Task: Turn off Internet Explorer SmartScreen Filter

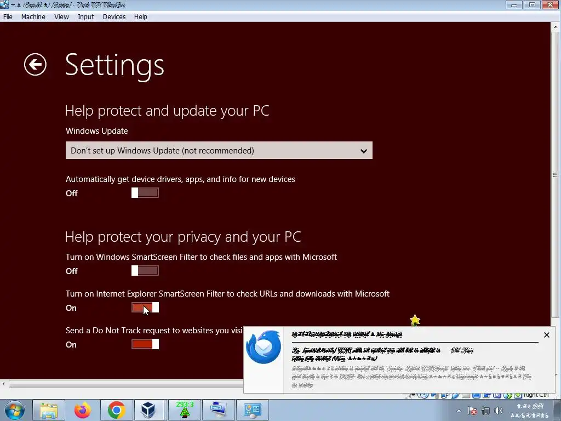Action: [145, 308]
